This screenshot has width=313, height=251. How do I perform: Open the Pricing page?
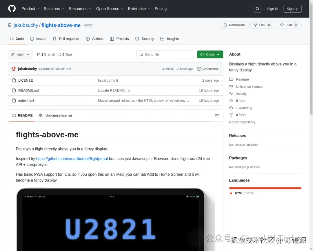click(161, 9)
